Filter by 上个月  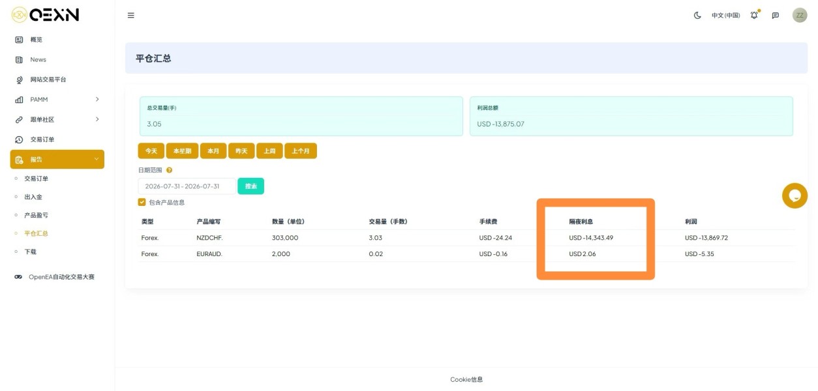pyautogui.click(x=301, y=151)
